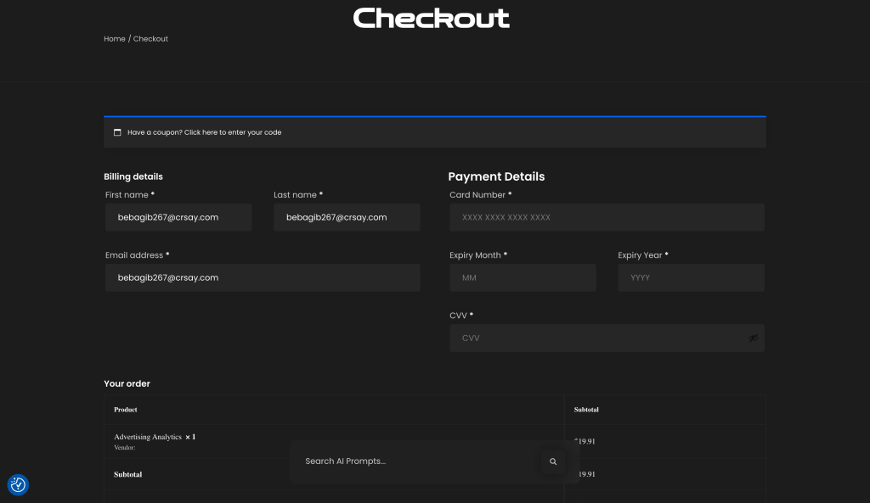Click the coupon icon in the notice bar
The width and height of the screenshot is (870, 503).
pos(117,132)
